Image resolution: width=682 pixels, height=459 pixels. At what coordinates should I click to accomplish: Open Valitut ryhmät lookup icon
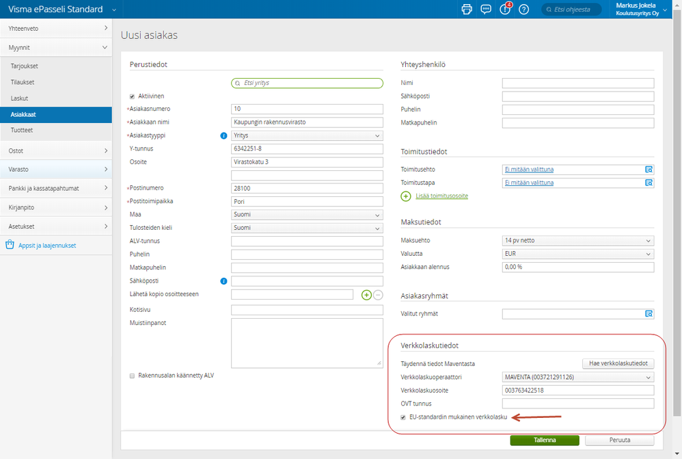(x=649, y=314)
